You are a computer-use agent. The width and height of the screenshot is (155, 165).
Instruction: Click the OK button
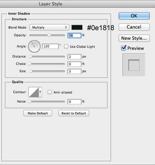134,16
